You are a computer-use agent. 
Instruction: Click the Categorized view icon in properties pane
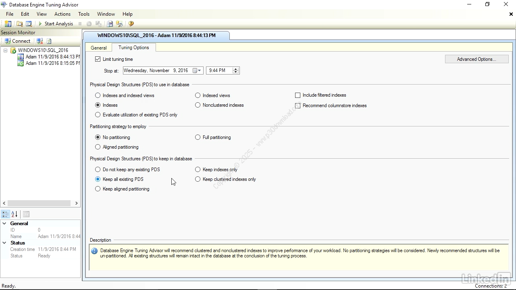[x=5, y=214]
